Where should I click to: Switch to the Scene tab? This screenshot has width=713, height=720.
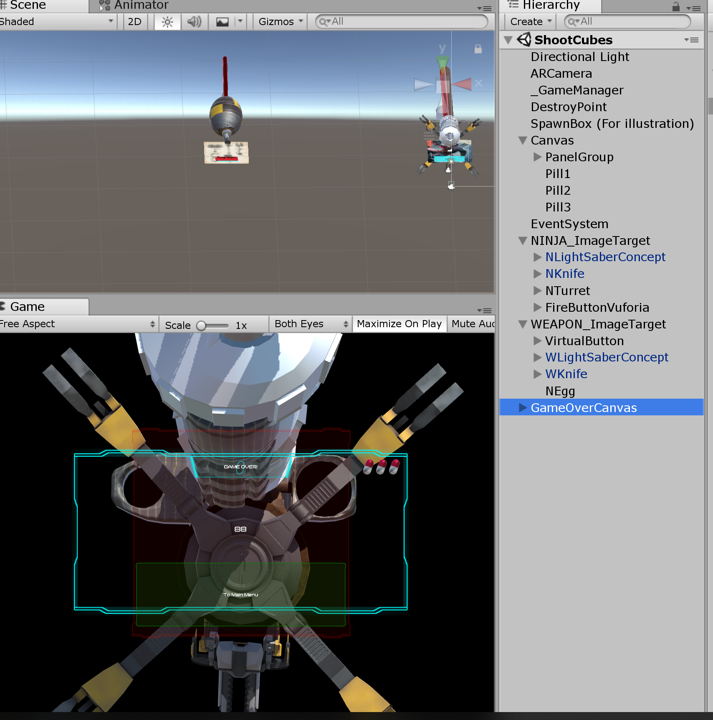(x=43, y=6)
